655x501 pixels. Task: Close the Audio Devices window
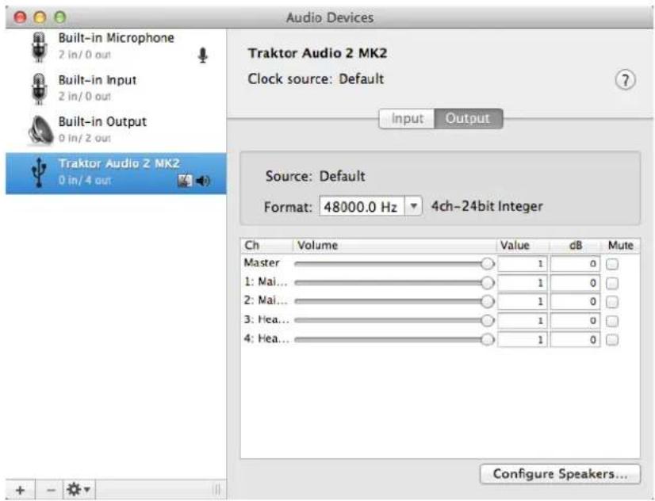pyautogui.click(x=20, y=17)
